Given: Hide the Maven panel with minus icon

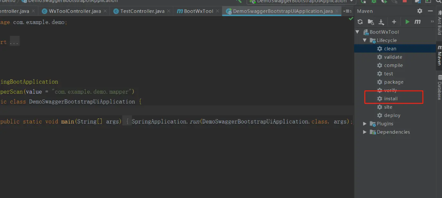Looking at the screenshot, I should click(x=430, y=11).
